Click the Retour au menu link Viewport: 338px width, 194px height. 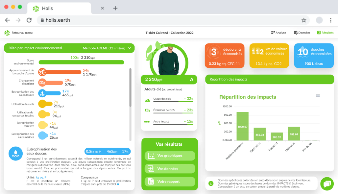[x=22, y=33]
